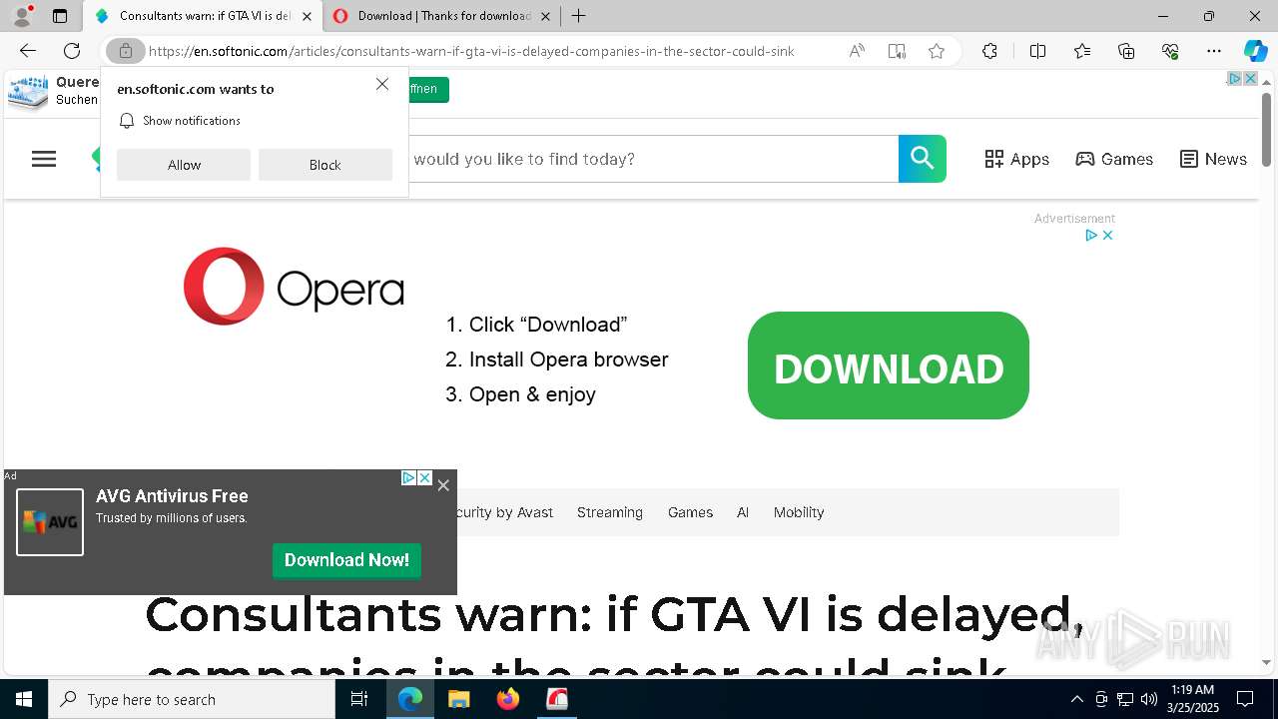Close the Opera Download tab
This screenshot has height=719, width=1278.
coord(545,16)
